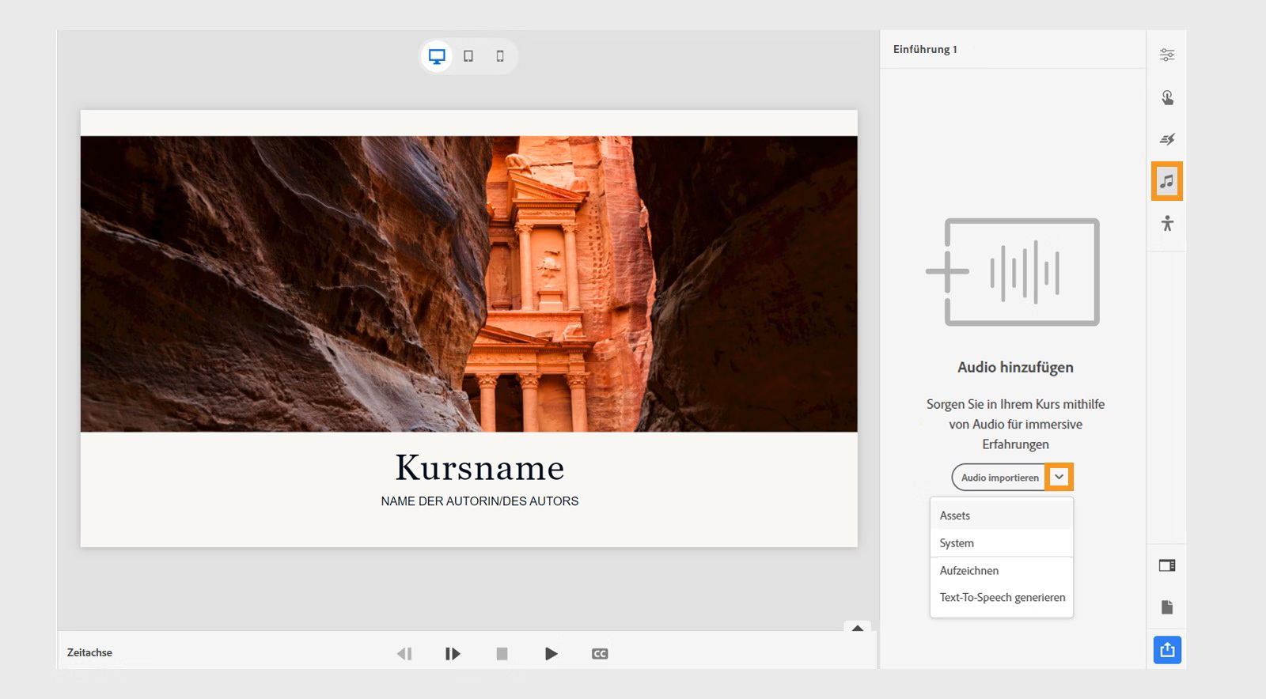Viewport: 1266px width, 699px height.
Task: Open the visual properties sliders icon
Action: pos(1166,55)
